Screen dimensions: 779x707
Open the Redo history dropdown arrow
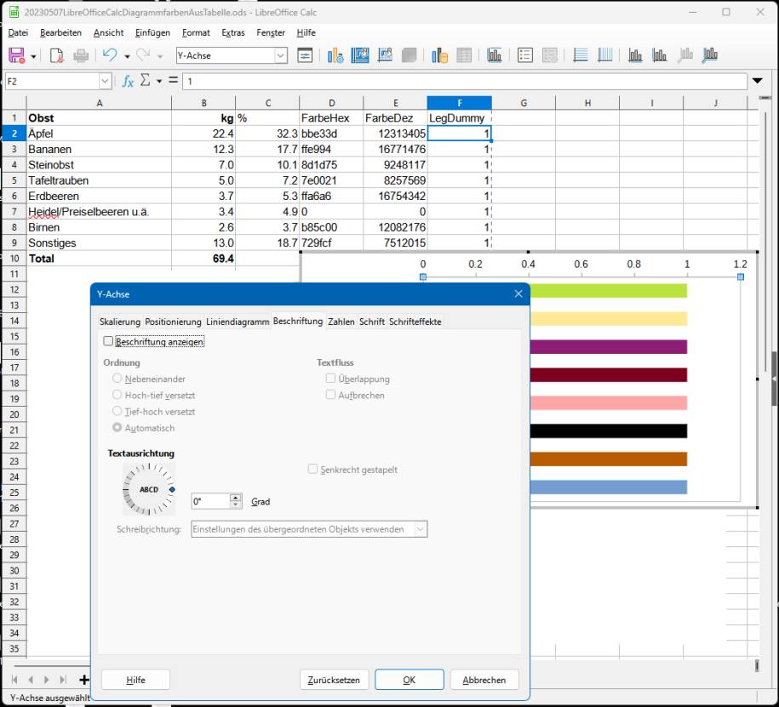(160, 56)
